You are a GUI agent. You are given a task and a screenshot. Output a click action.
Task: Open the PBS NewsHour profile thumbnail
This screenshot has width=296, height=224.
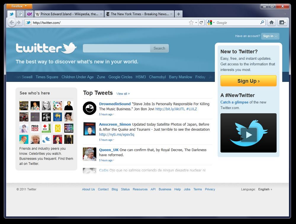35,128
